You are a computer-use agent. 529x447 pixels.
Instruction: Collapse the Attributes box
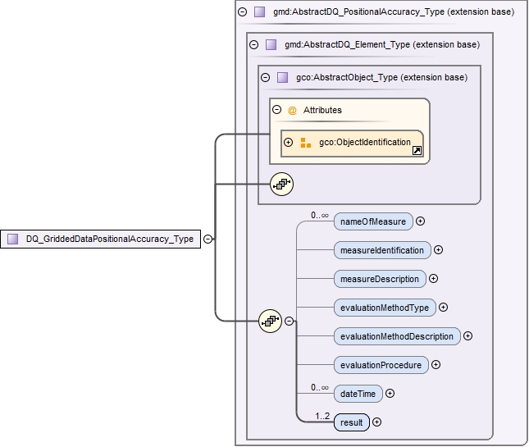coord(277,110)
